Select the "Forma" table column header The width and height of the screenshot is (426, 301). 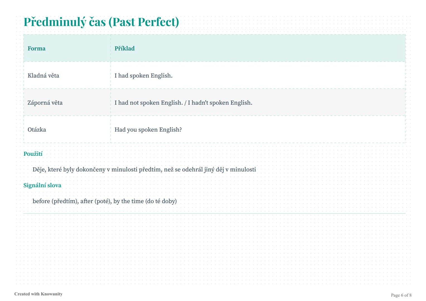coord(37,48)
